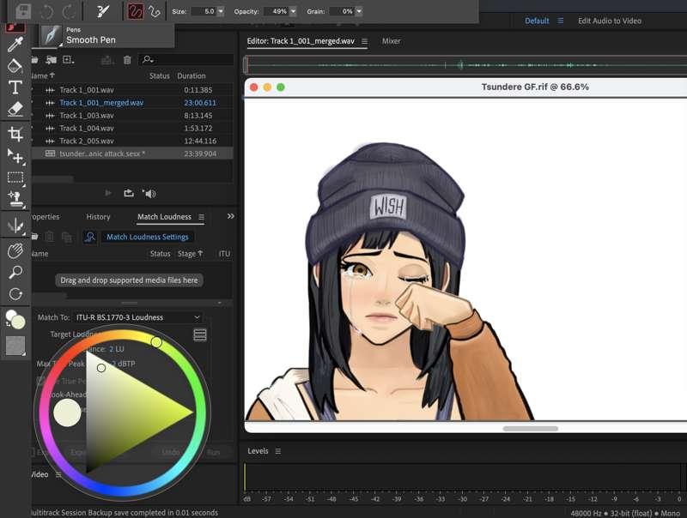This screenshot has height=518, width=687.
Task: Click the Loop Playback export icon below the file list
Action: [129, 193]
